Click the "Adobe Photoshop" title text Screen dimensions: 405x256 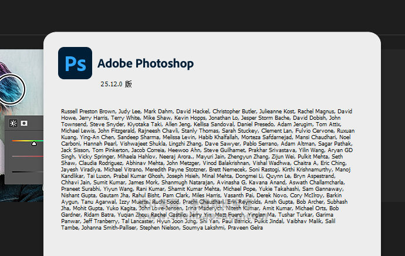click(x=146, y=63)
